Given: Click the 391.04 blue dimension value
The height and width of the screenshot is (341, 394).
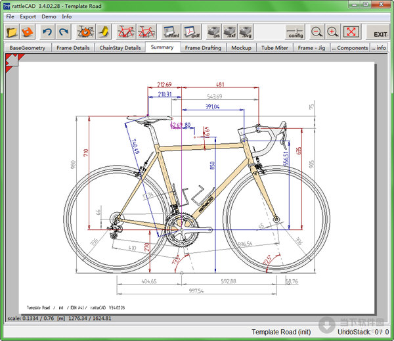Looking at the screenshot, I should click(212, 106).
